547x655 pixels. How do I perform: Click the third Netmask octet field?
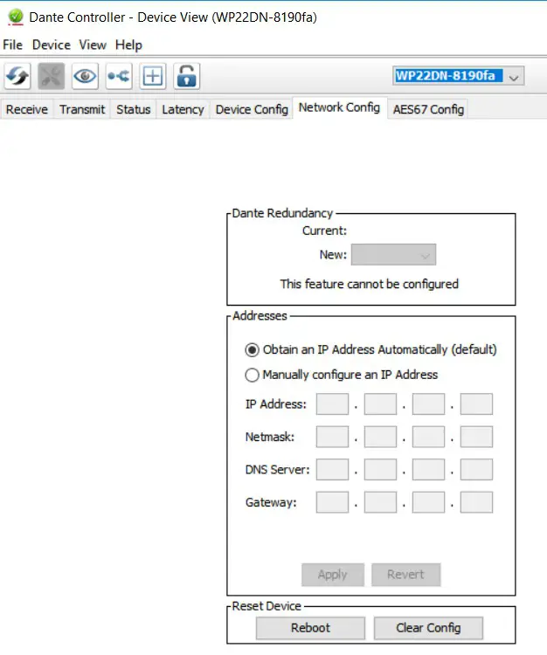coord(428,437)
